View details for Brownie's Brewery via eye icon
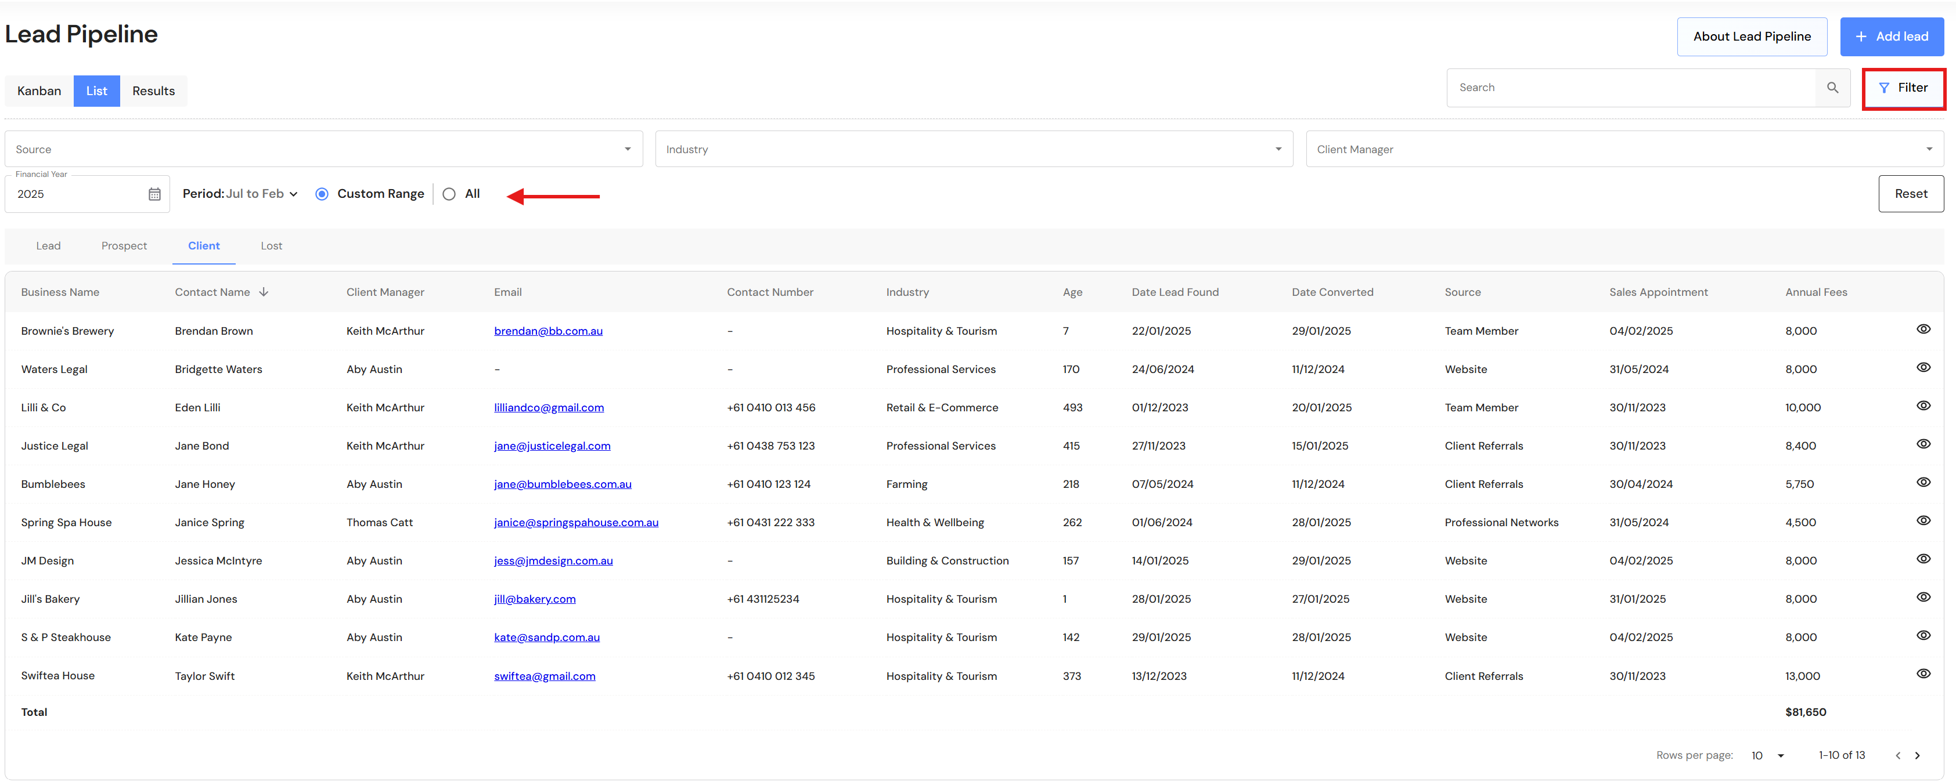The image size is (1956, 782). click(1922, 329)
